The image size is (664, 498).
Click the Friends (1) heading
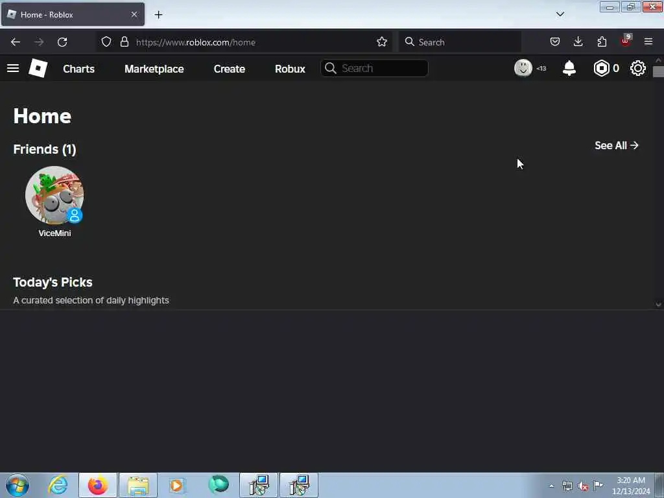click(x=45, y=149)
